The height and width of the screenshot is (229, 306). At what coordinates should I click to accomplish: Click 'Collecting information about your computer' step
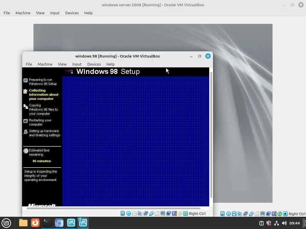(44, 95)
